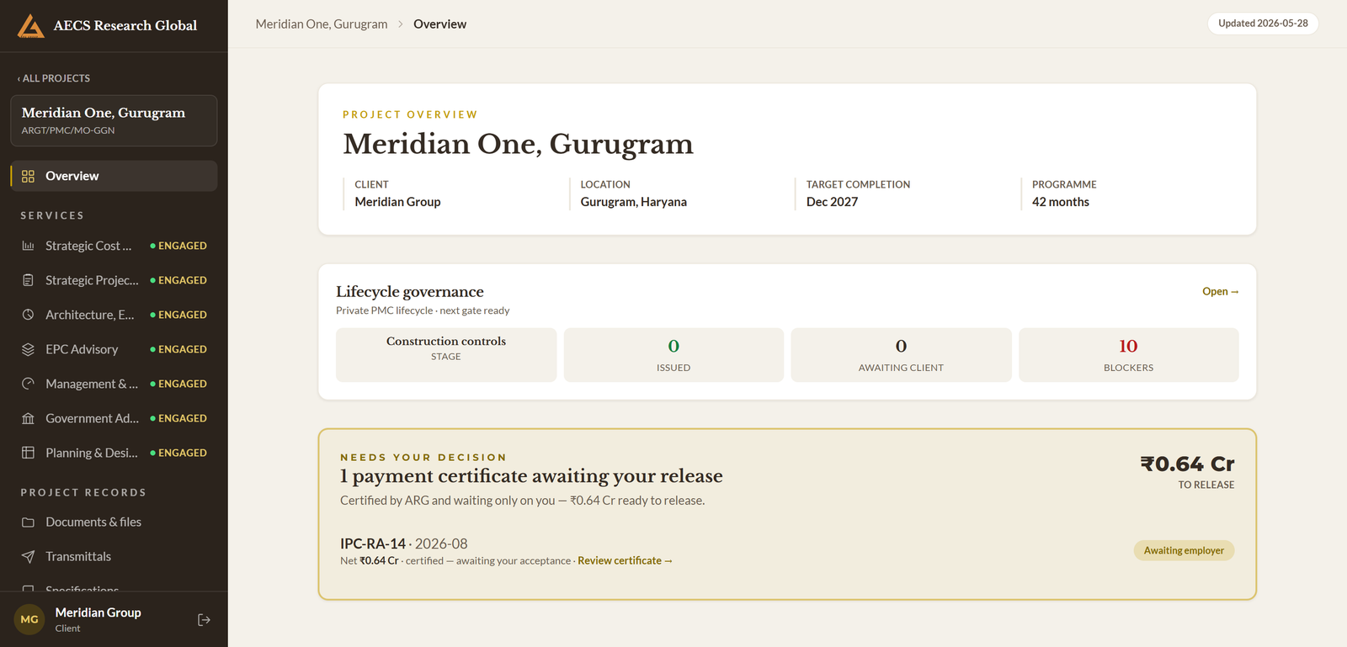Click Meridian One, Gurugram breadcrumb link

click(322, 24)
